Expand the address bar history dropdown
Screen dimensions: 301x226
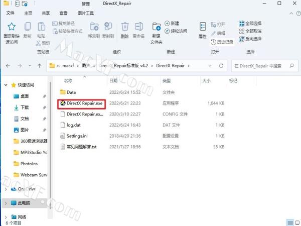pos(210,66)
